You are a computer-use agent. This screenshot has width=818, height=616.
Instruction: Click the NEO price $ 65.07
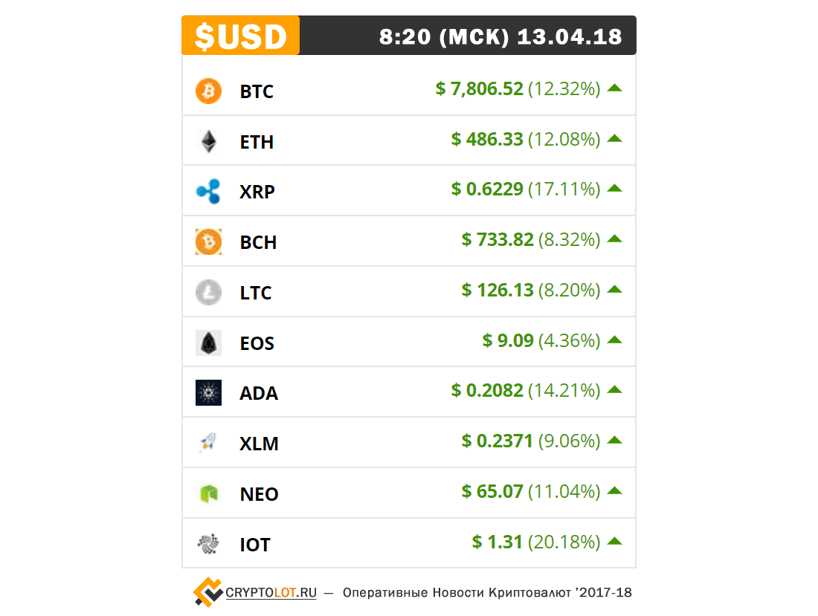pyautogui.click(x=492, y=491)
